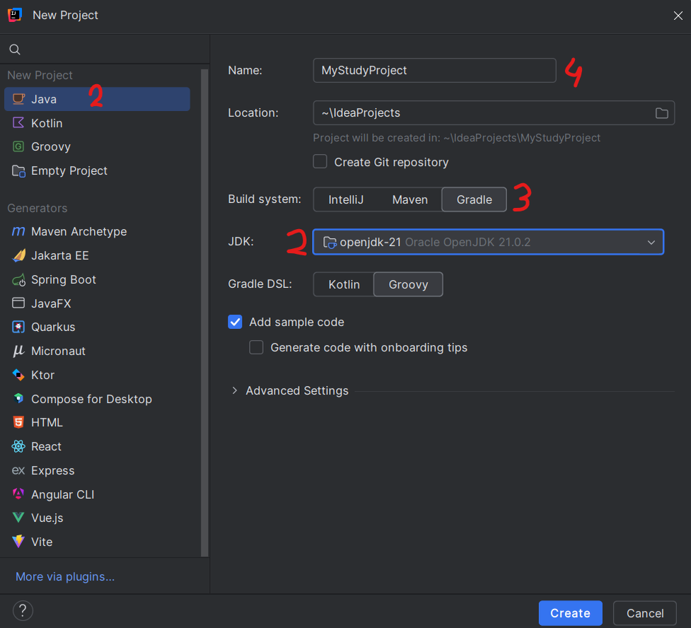Click the search magnifier icon
691x628 pixels.
(x=15, y=50)
